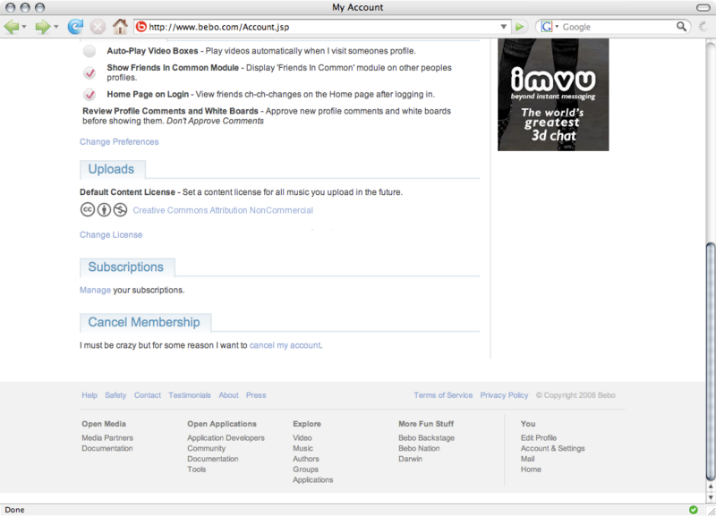Image resolution: width=716 pixels, height=516 pixels.
Task: Open the Press footer link
Action: (256, 395)
